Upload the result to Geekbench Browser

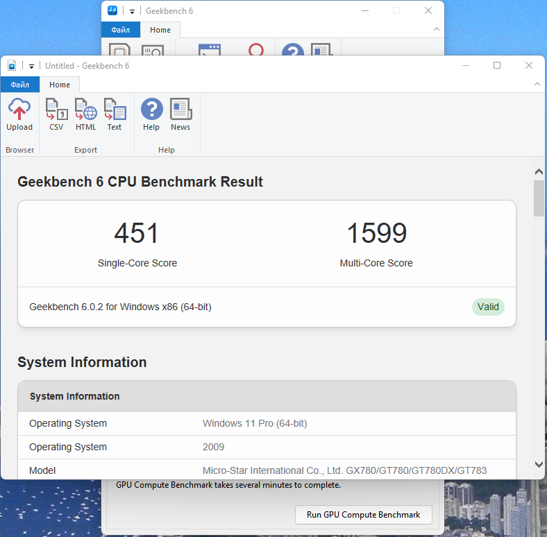19,114
